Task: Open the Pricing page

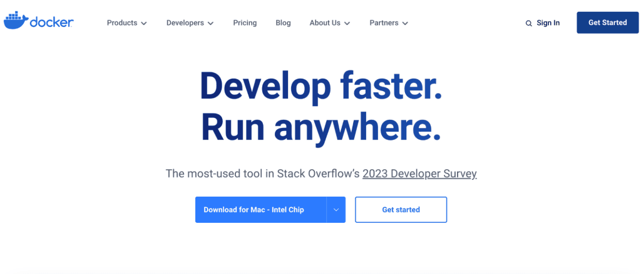Action: click(x=245, y=23)
